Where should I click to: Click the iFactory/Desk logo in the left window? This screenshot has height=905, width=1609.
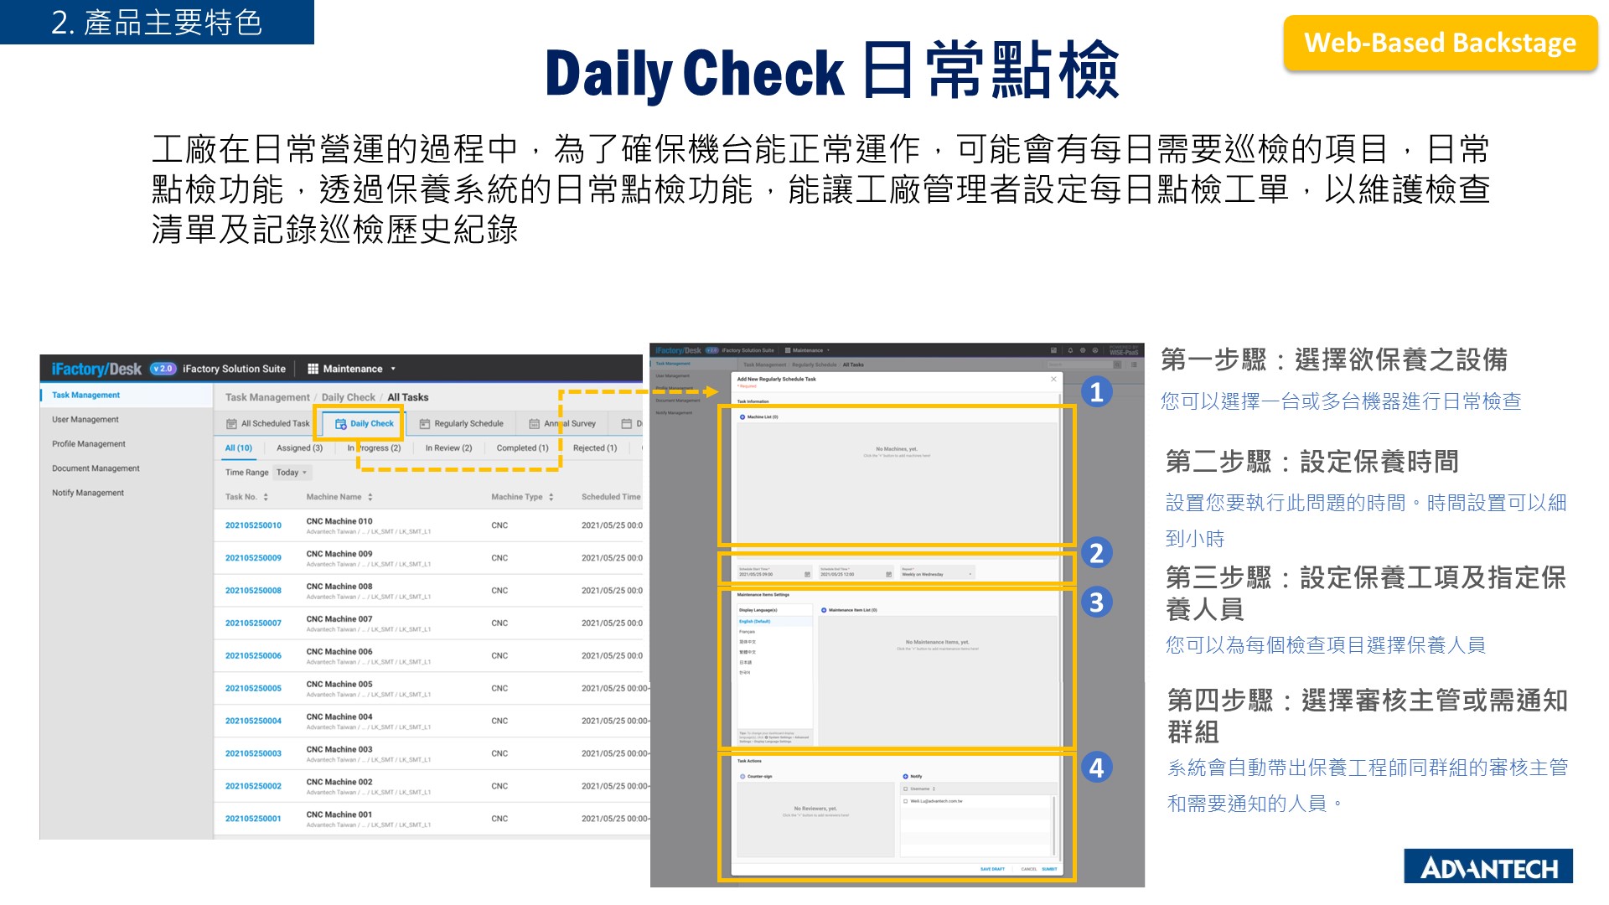[96, 369]
